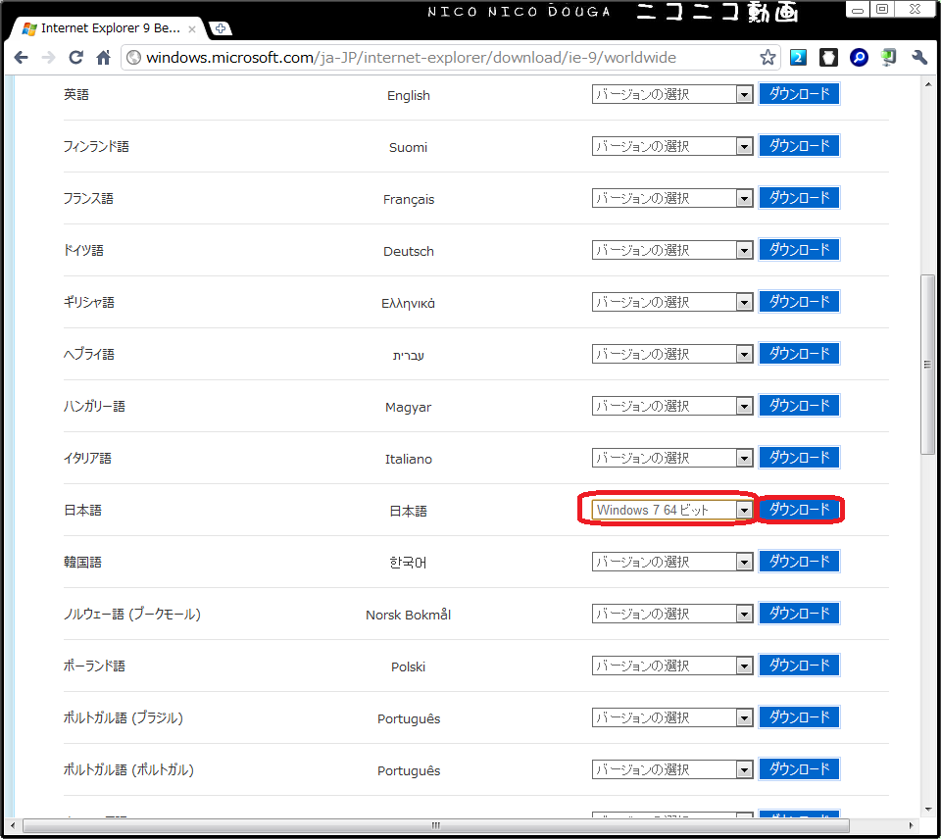Image resolution: width=941 pixels, height=839 pixels.
Task: Open the blue magnifier extension icon
Action: 859,58
